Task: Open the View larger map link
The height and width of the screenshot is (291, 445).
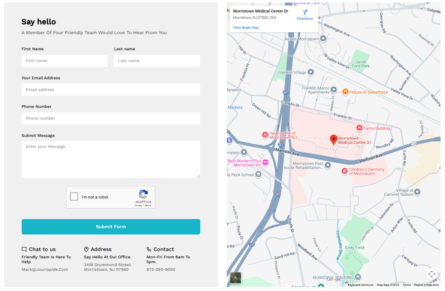Action: pos(246,28)
